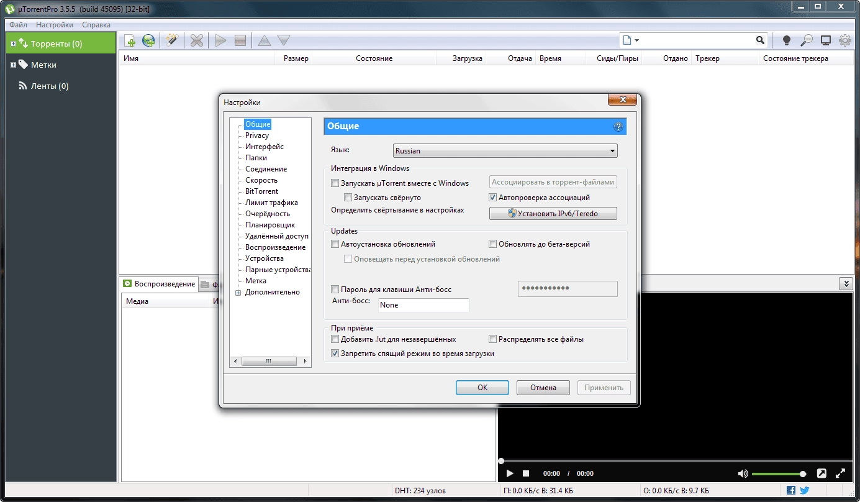Viewport: 860px width, 502px height.
Task: Click the Move Up Queue triangle icon
Action: coord(265,41)
